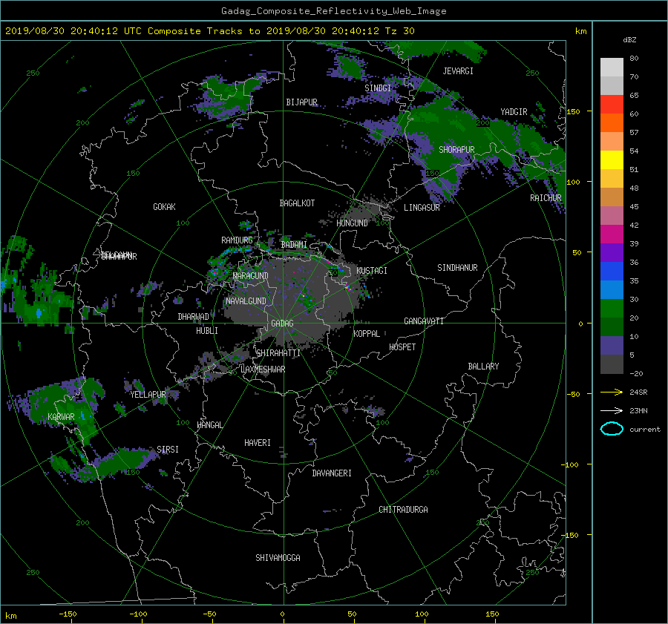Click the SHIRAHATTI city label
Image resolution: width=668 pixels, height=624 pixels.
click(x=278, y=352)
